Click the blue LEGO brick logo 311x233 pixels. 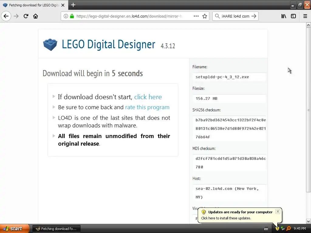pyautogui.click(x=50, y=45)
